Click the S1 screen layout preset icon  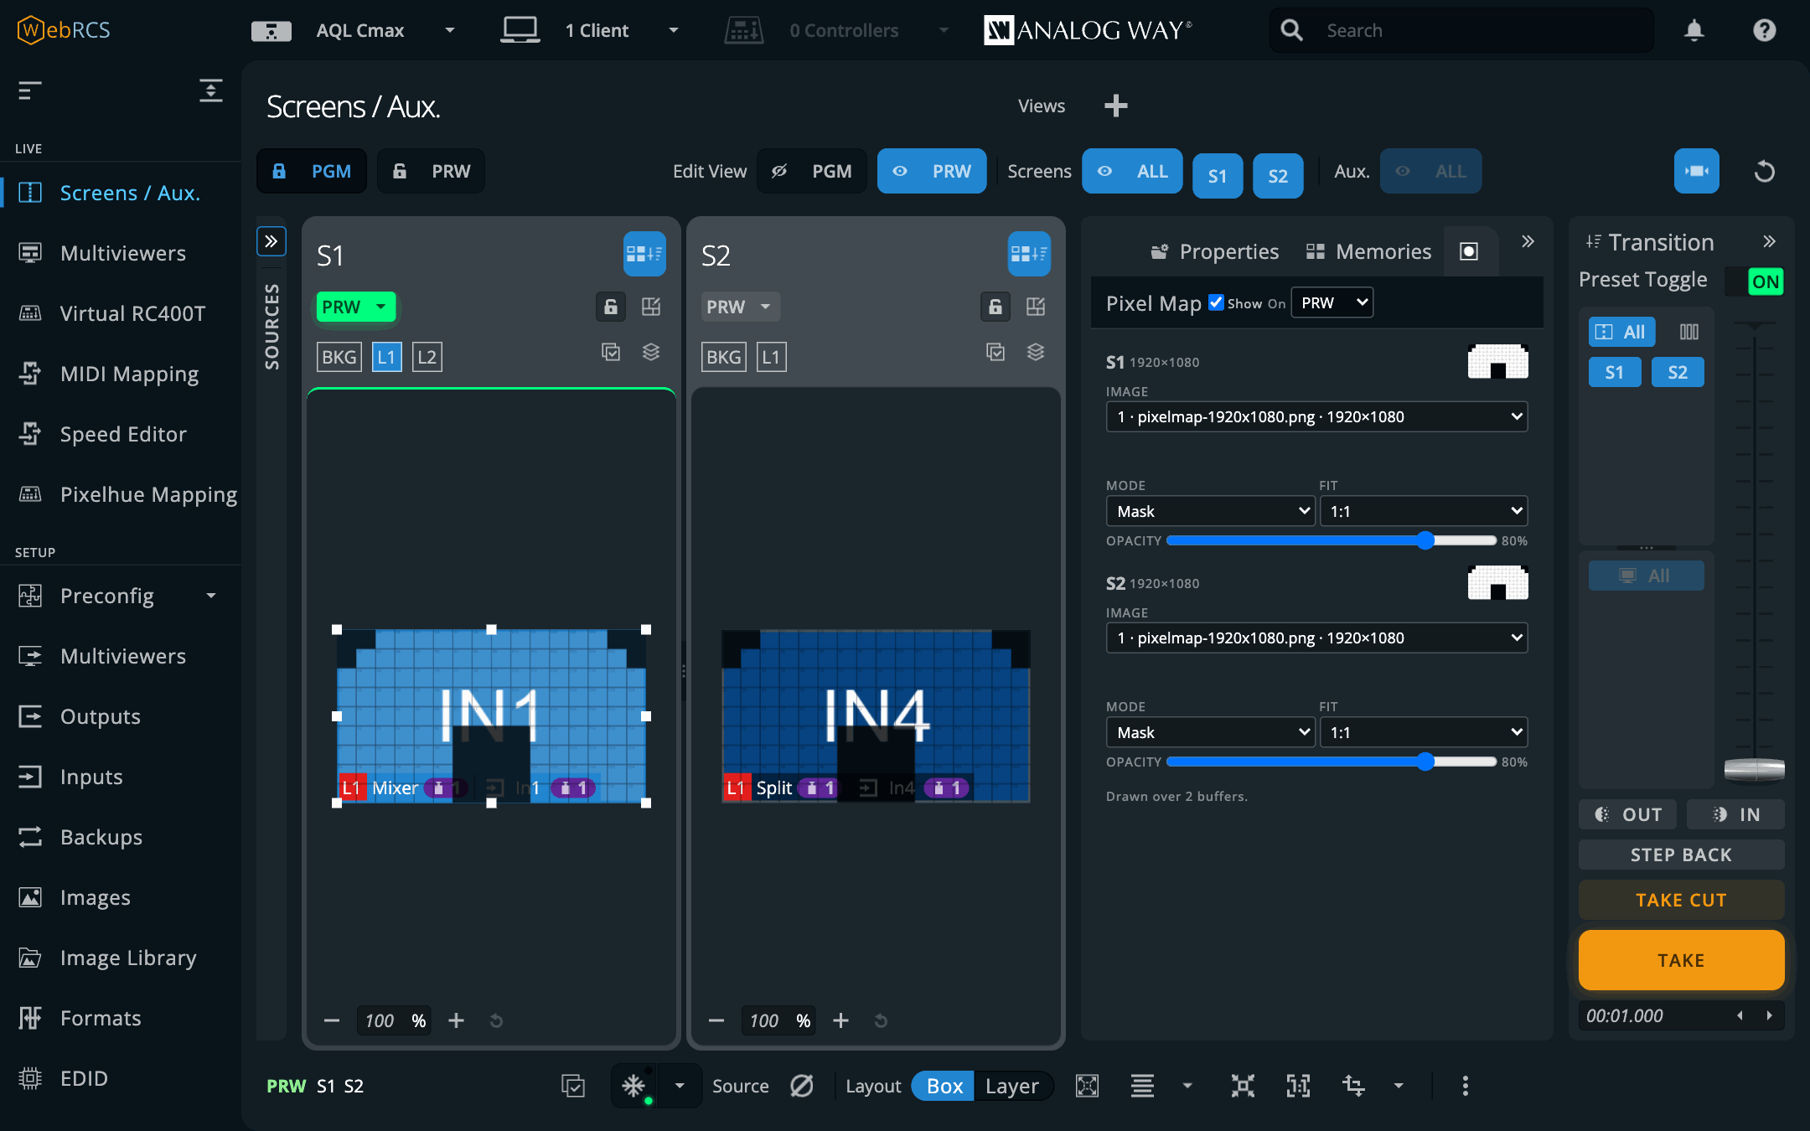[x=644, y=254]
